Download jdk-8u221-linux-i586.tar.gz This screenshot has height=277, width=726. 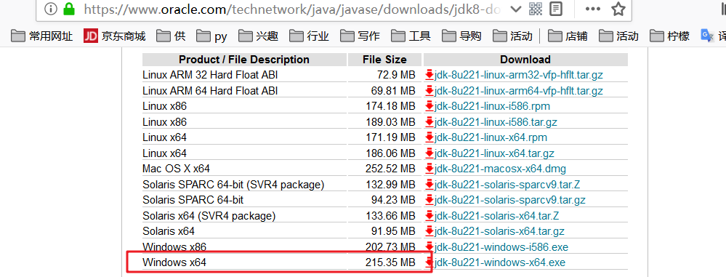pos(496,122)
